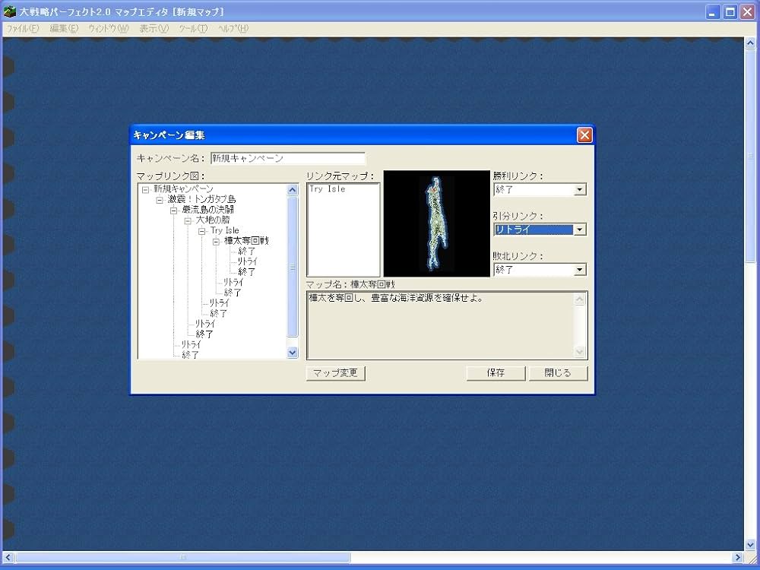Click the map description text area

coord(447,325)
